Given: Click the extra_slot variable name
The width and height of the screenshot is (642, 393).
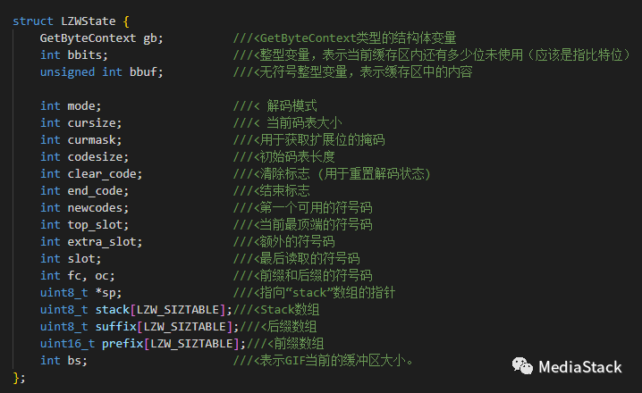Looking at the screenshot, I should tap(104, 241).
